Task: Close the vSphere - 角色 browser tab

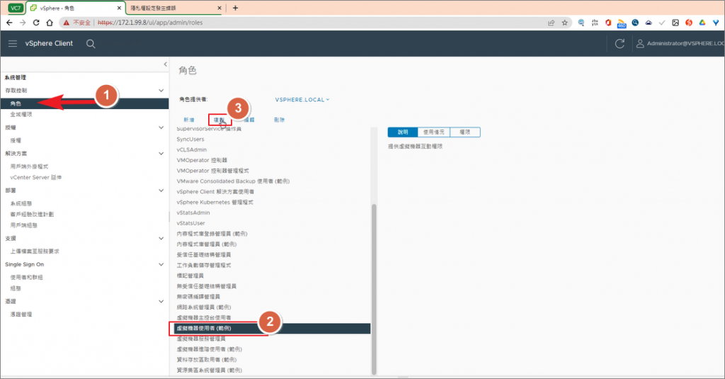Action: [x=119, y=8]
